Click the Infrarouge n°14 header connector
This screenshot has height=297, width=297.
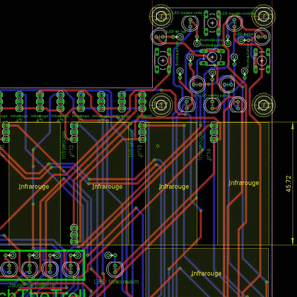point(214,132)
